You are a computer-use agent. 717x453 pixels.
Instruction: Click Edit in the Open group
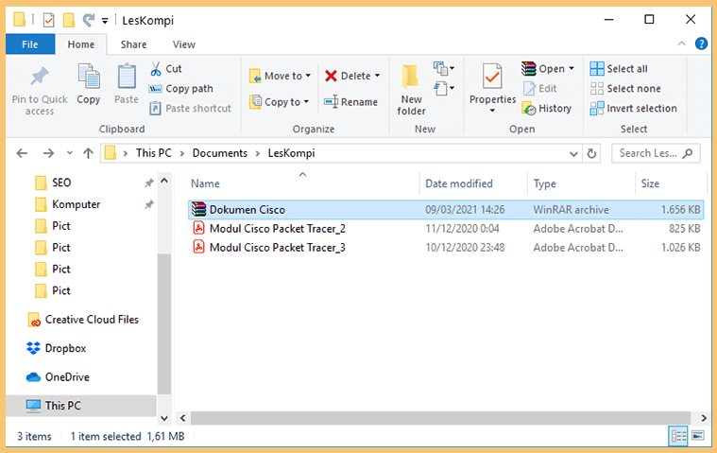540,88
